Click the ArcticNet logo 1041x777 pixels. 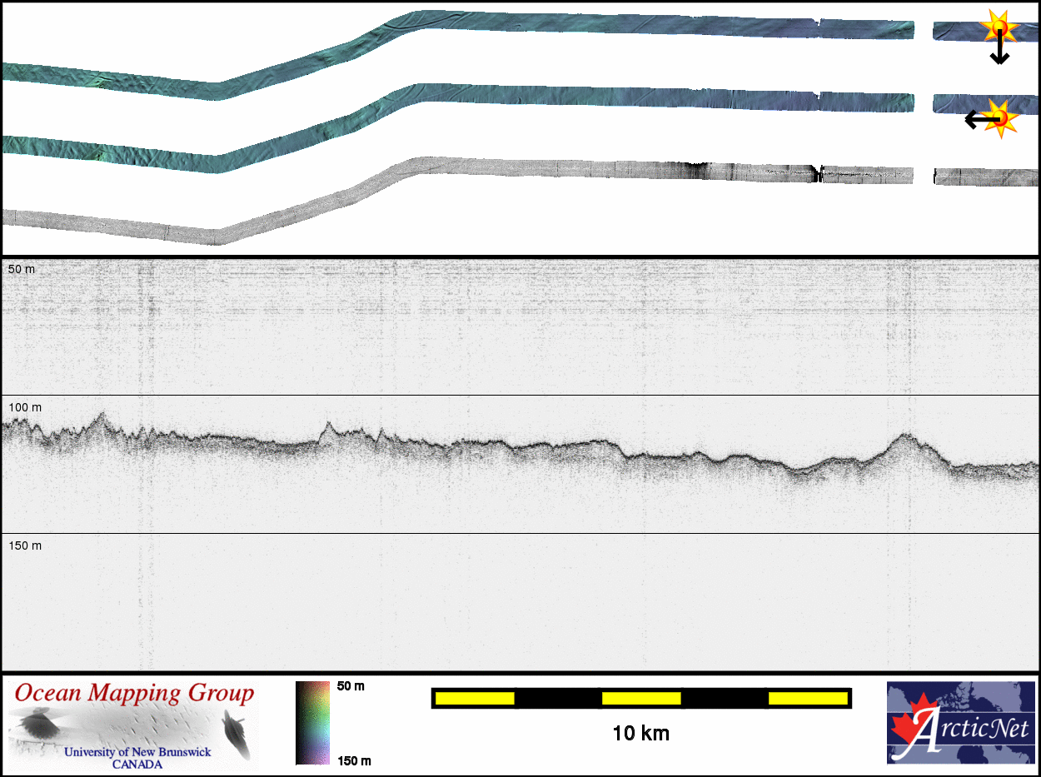960,722
